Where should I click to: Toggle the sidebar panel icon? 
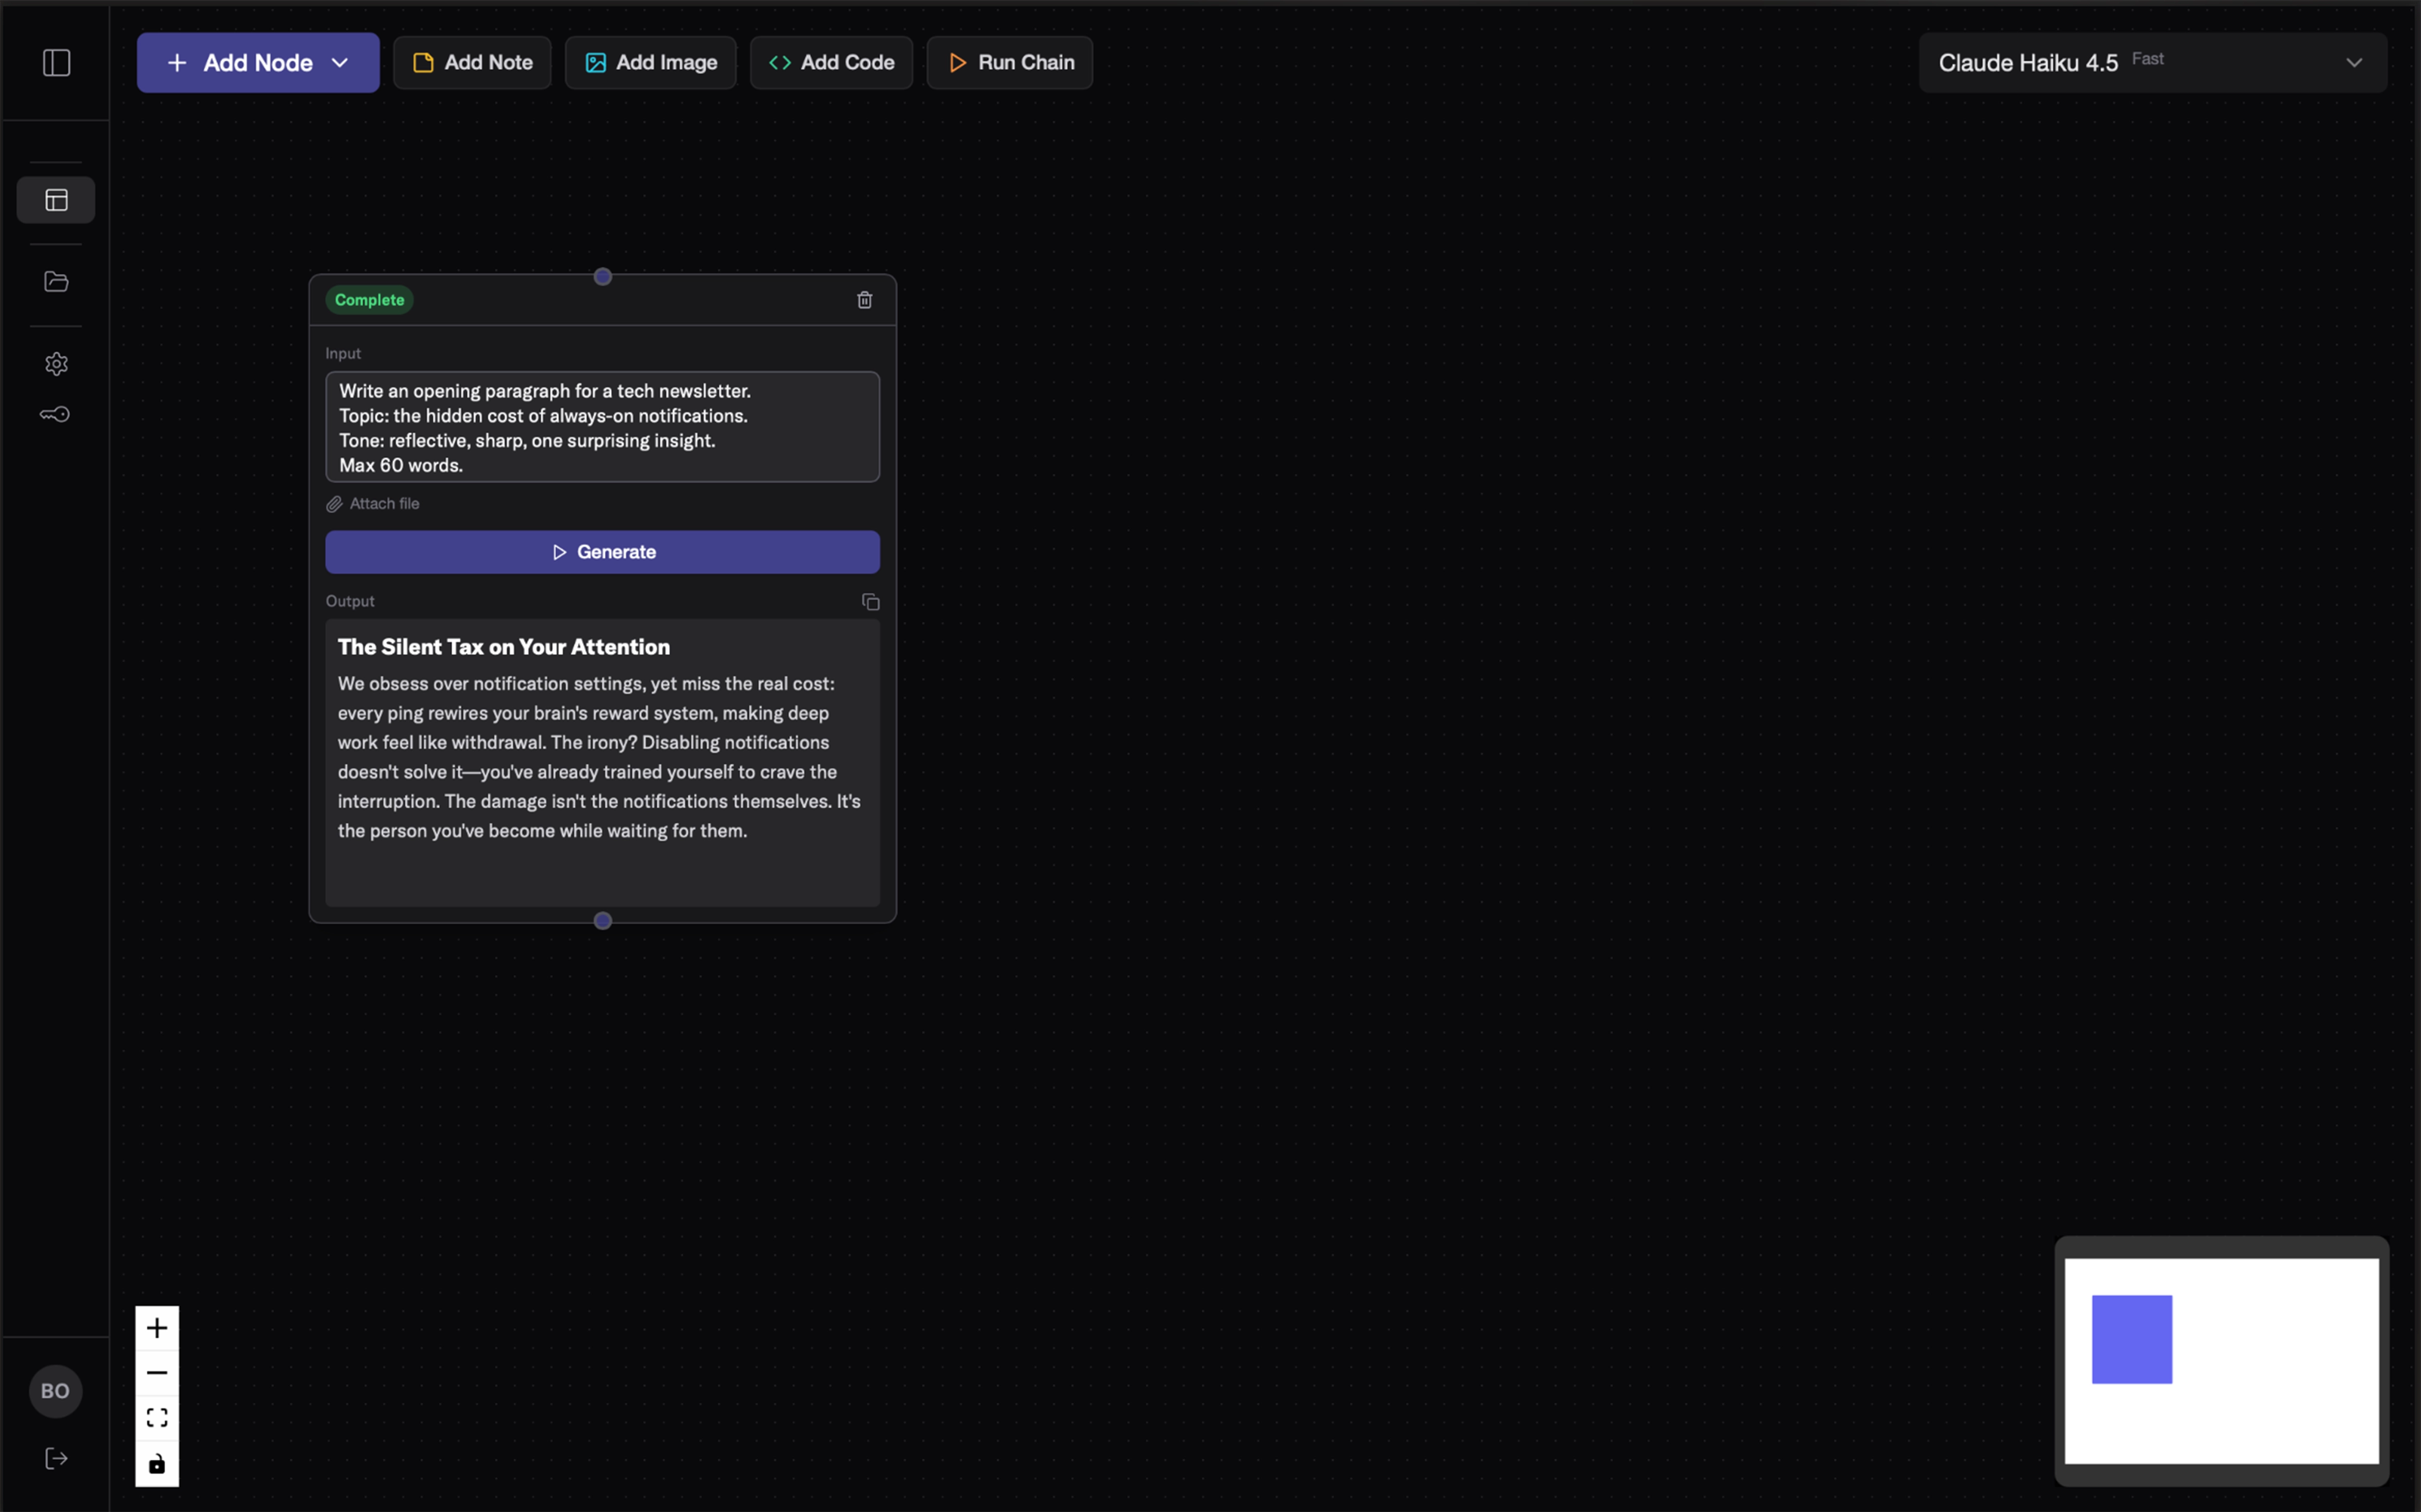pos(56,63)
